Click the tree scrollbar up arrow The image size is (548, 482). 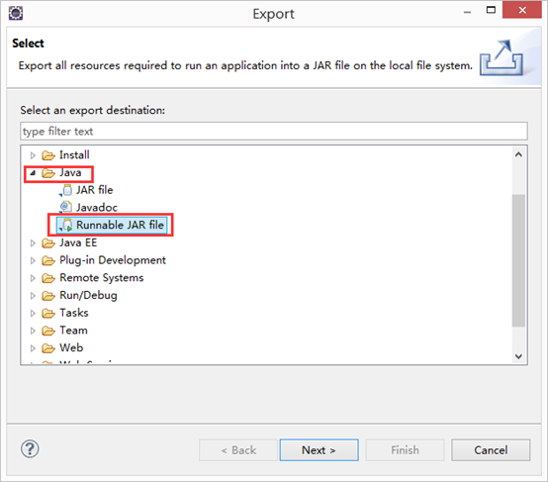coord(518,154)
